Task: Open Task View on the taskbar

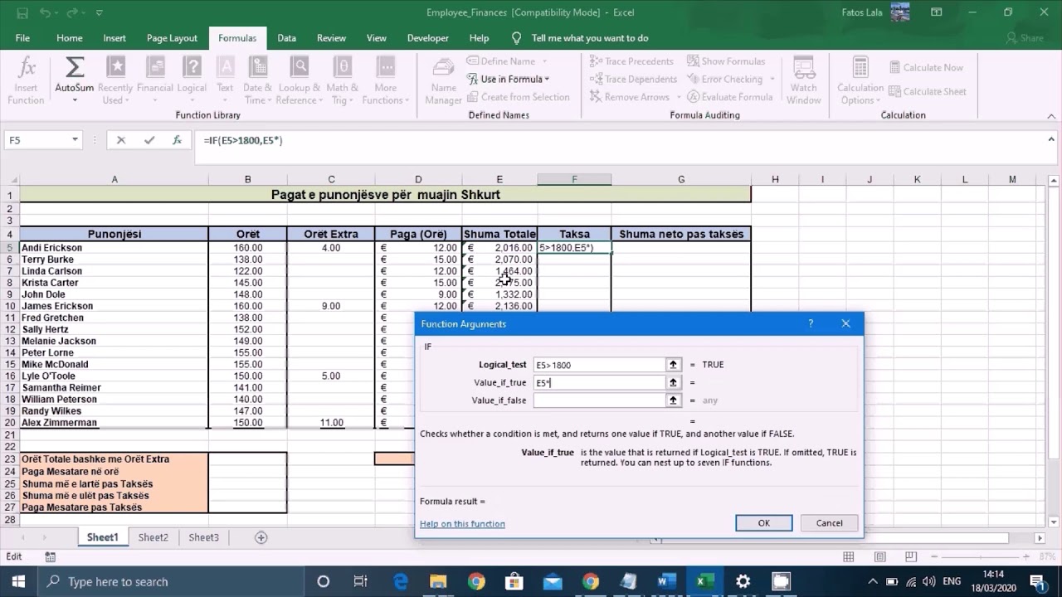Action: [361, 581]
